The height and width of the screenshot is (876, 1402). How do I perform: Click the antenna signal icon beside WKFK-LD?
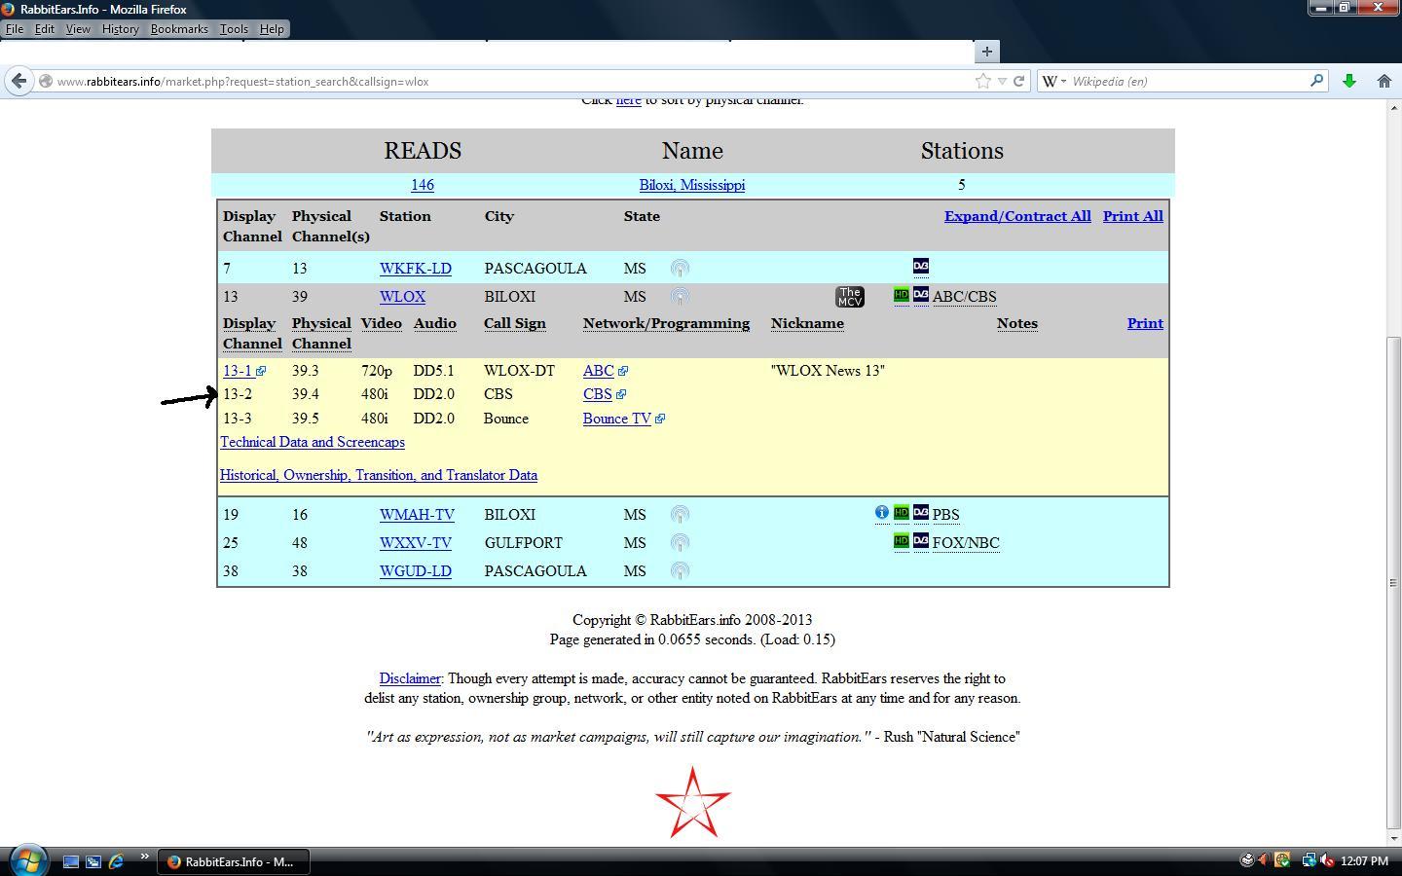pyautogui.click(x=680, y=269)
